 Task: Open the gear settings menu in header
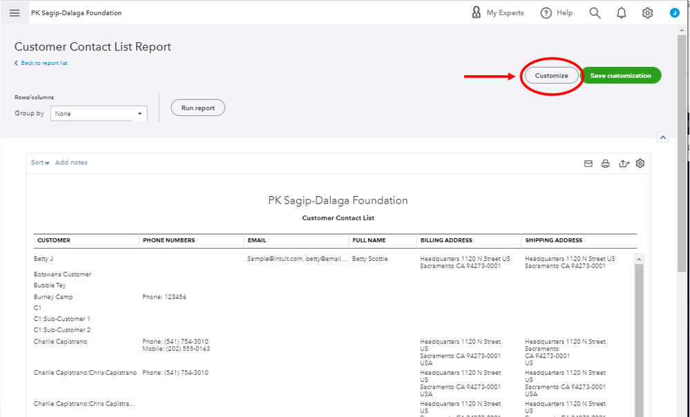tap(647, 13)
